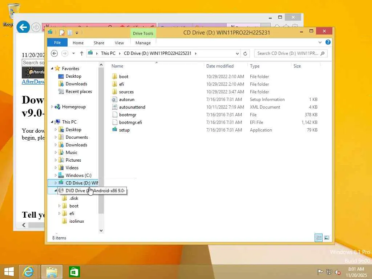Open the Customize Quick Access Toolbar dropdown
This screenshot has width=372, height=279.
point(77,33)
